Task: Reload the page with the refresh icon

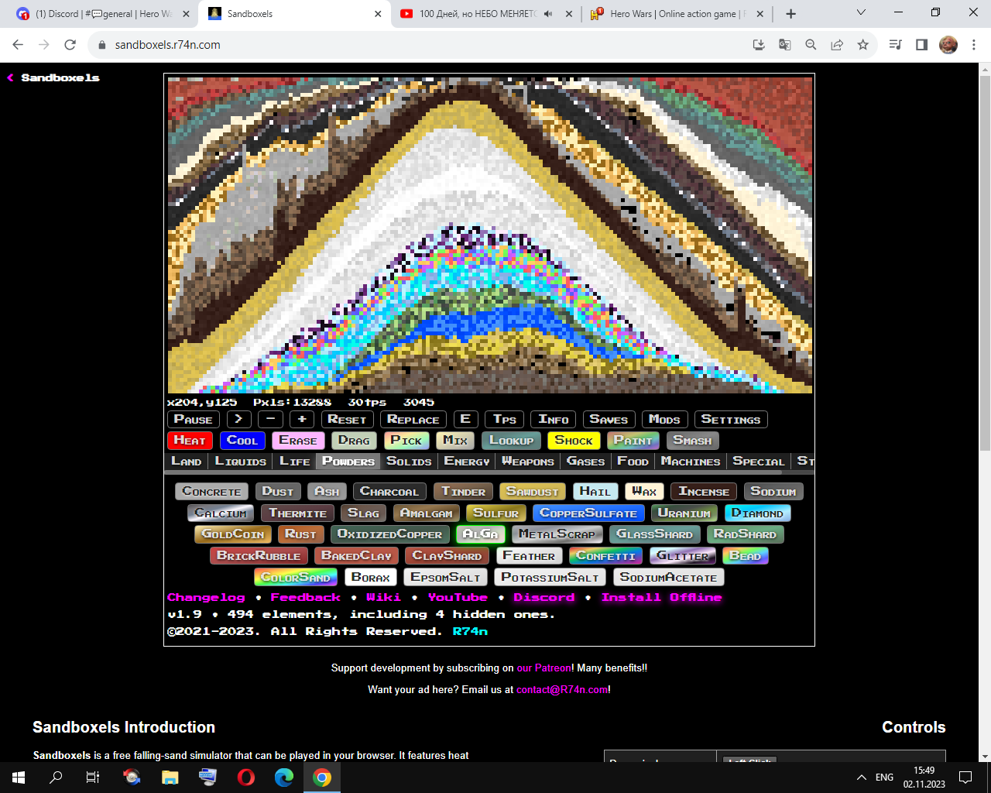Action: (70, 45)
